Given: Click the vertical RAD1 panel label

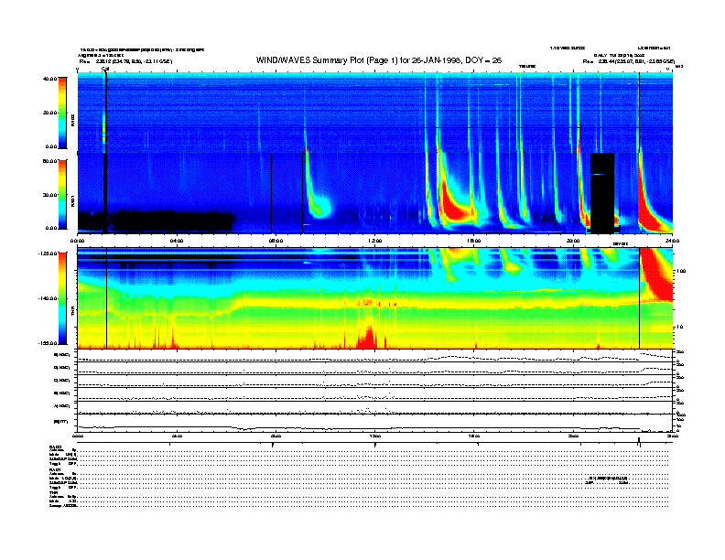Looking at the screenshot, I should coord(72,201).
